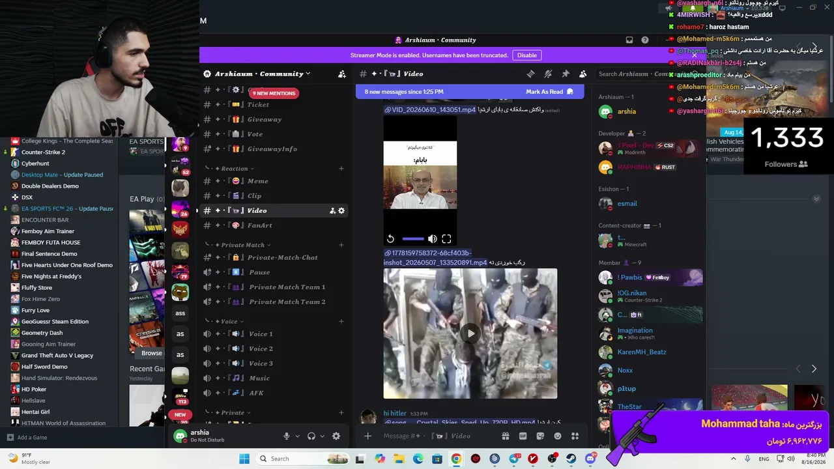Open Discord User Settings gear
Screen dimensions: 834x469
336,436
